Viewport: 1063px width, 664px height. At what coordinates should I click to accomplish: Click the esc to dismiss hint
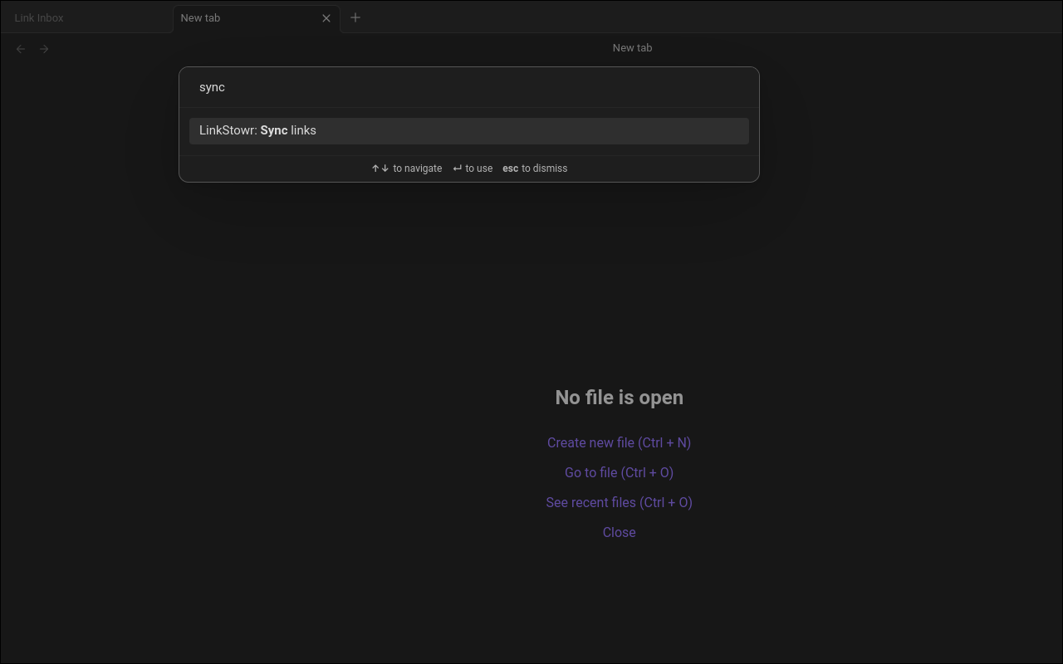(535, 168)
